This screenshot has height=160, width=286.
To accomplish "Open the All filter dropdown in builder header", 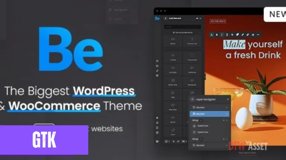I will pyautogui.click(x=198, y=18).
